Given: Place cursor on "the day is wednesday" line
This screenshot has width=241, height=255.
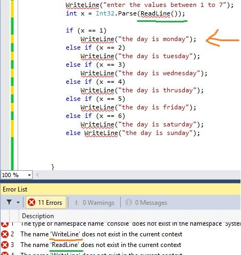Looking at the screenshot, I should click(x=144, y=73).
